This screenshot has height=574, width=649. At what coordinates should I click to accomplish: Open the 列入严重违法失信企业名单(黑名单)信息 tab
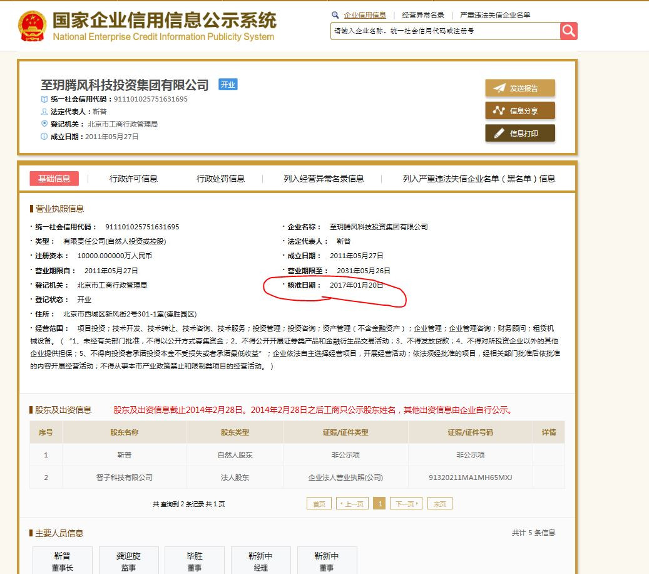(479, 179)
